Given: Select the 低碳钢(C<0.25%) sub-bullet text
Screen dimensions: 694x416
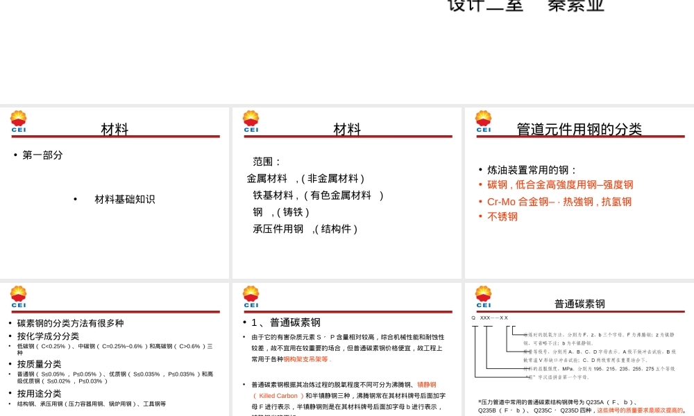Looking at the screenshot, I should tap(115, 349).
